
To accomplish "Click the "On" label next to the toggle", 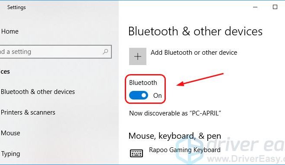I will (x=158, y=96).
